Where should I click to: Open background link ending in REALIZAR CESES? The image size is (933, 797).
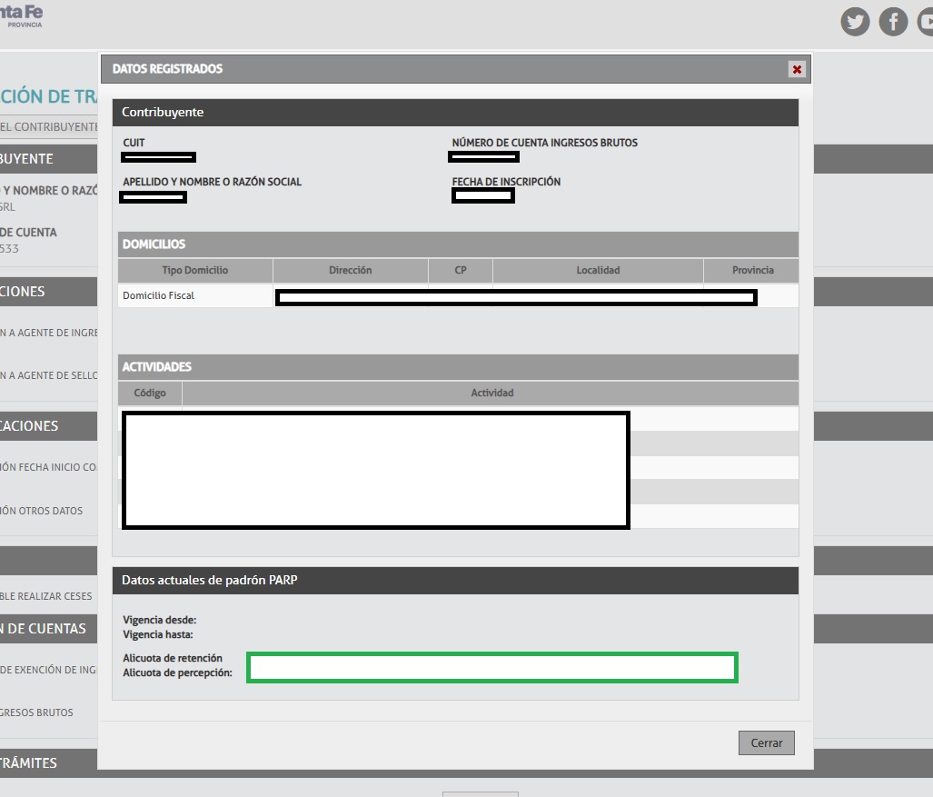[45, 596]
